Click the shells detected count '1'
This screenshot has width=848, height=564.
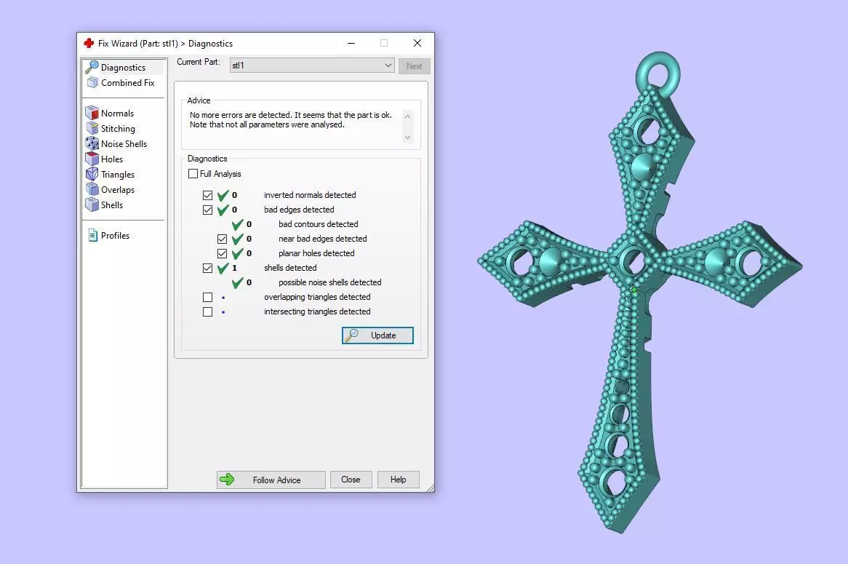234,268
